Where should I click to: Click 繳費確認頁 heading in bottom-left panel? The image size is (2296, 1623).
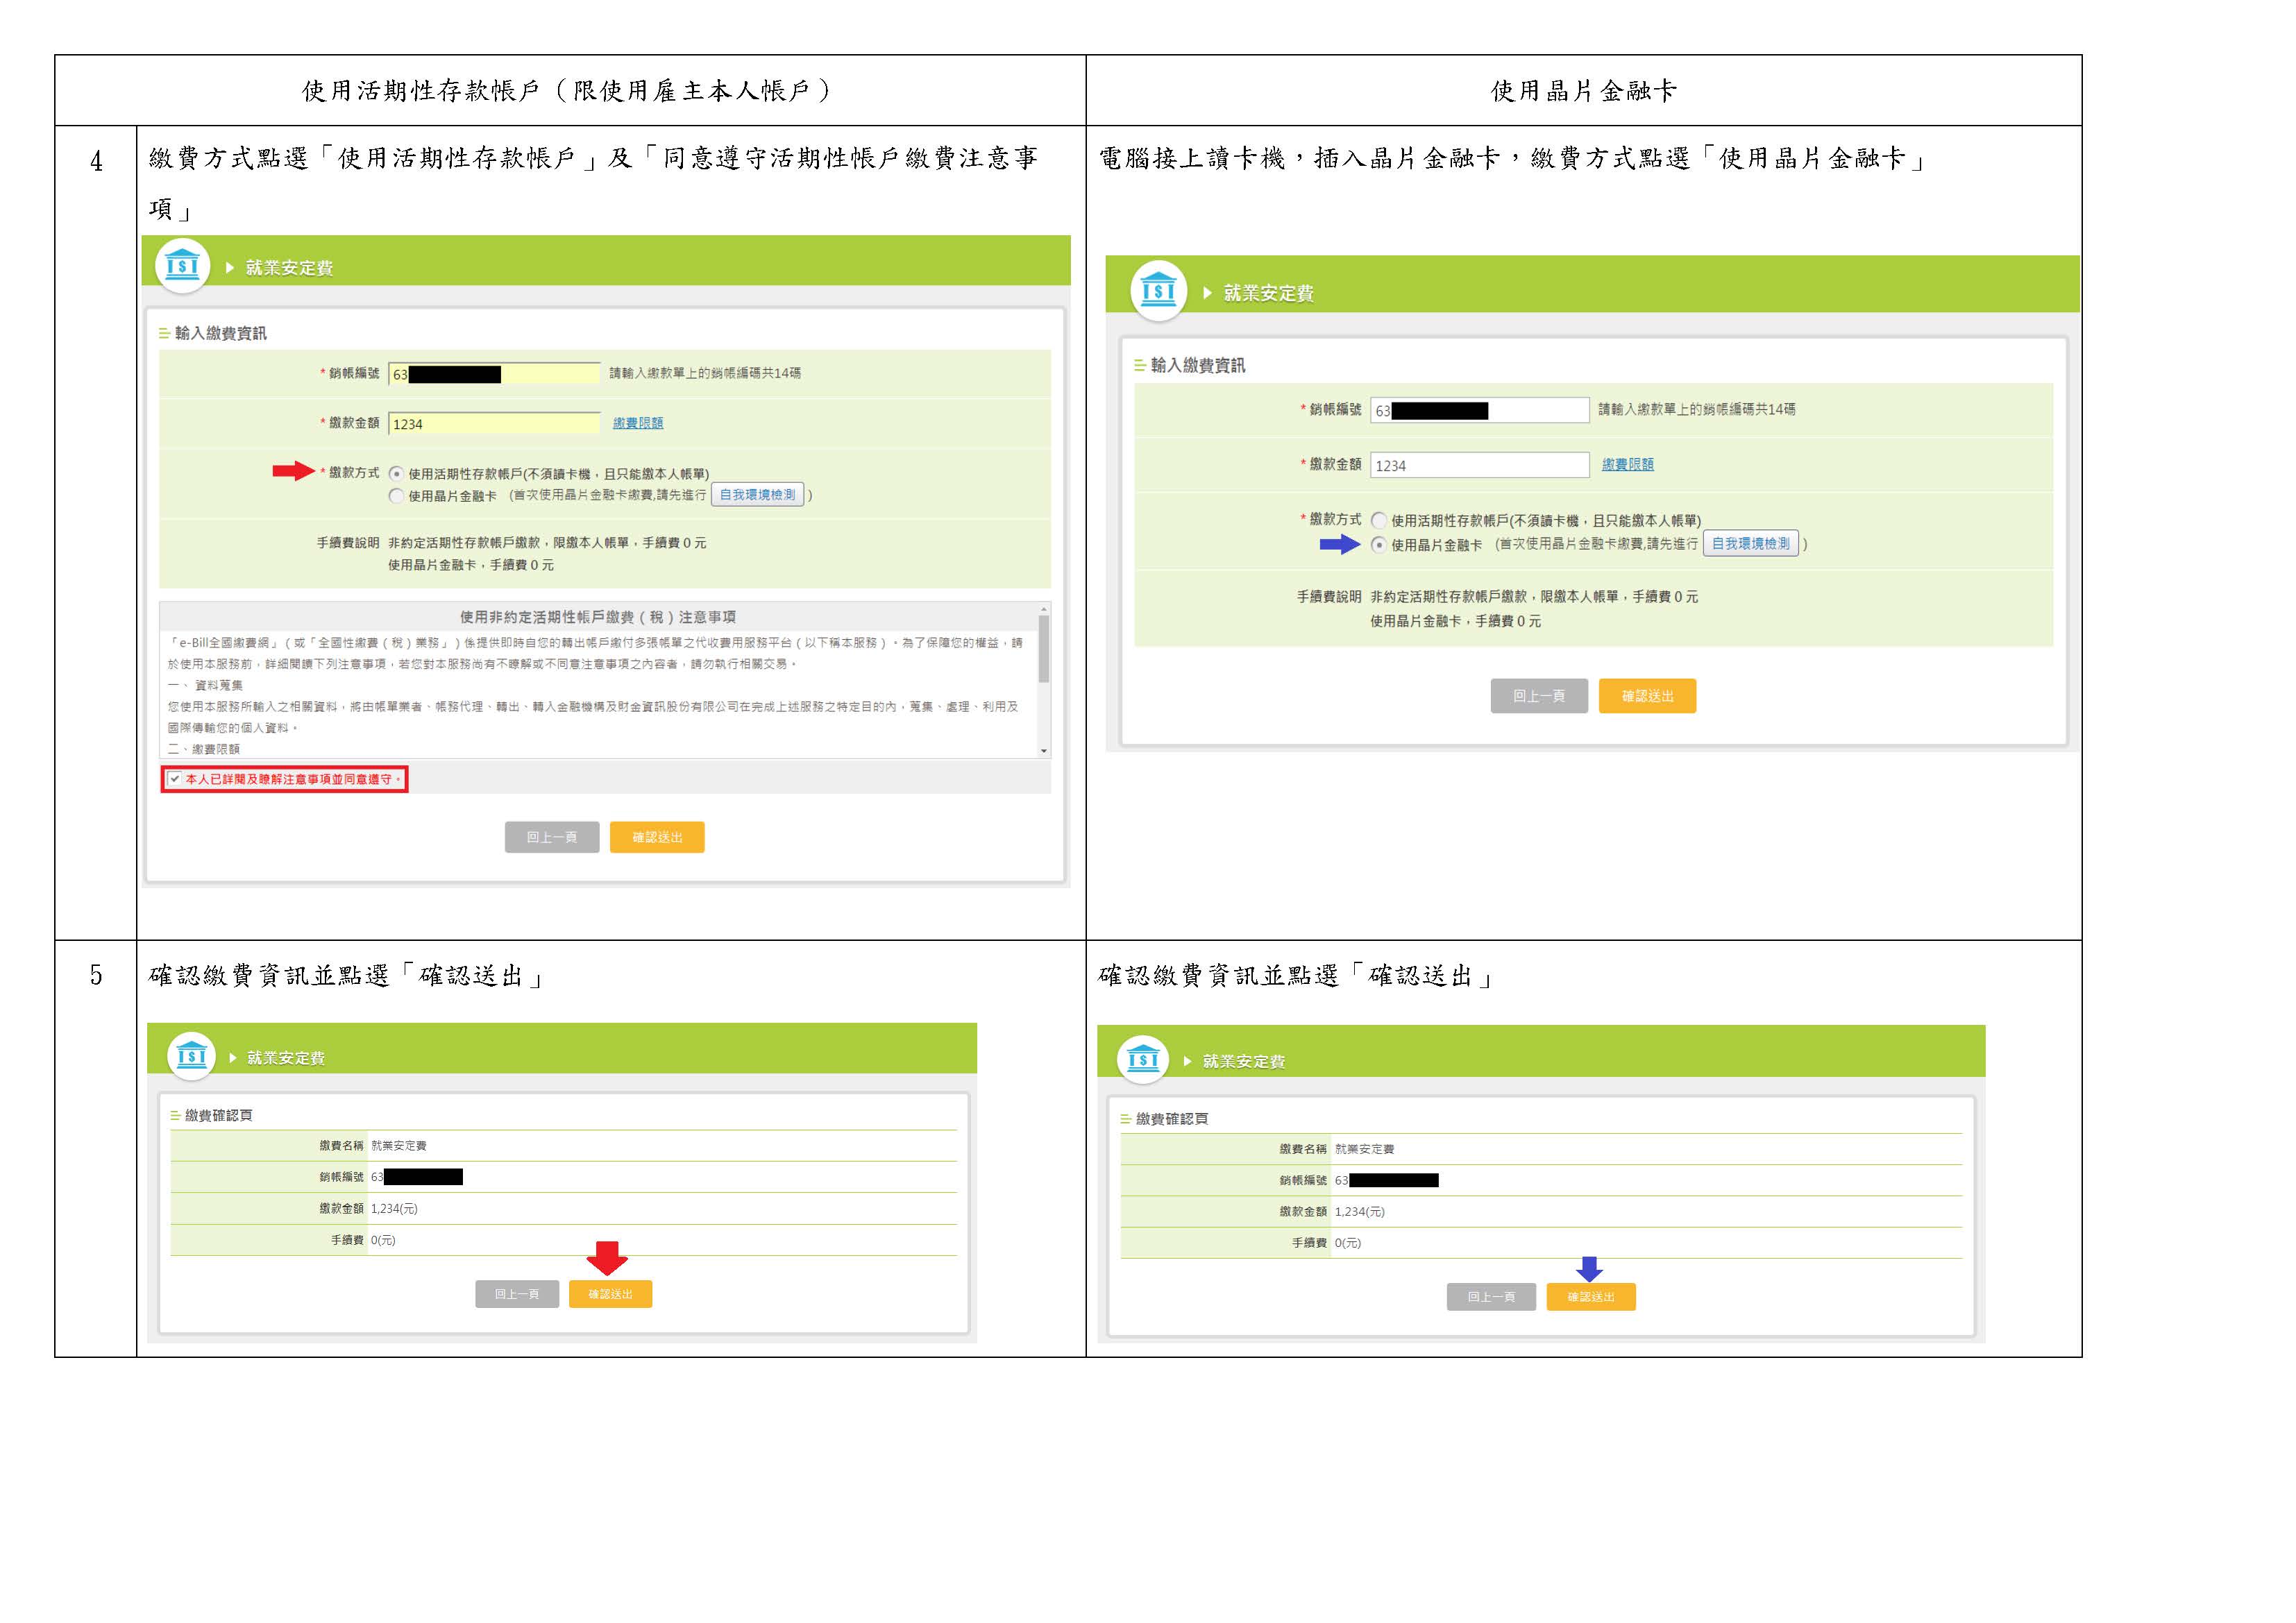click(219, 1115)
